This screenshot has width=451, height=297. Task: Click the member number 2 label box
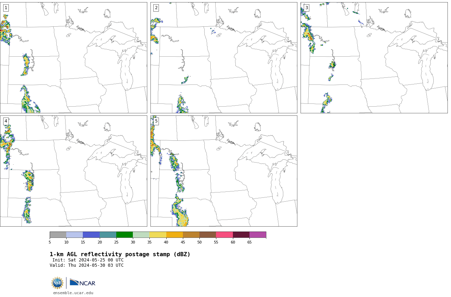point(156,8)
